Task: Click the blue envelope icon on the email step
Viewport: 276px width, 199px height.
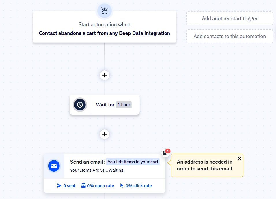Action: pos(54,166)
